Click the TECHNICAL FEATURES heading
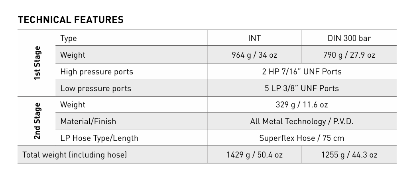The height and width of the screenshot is (179, 417). [71, 19]
